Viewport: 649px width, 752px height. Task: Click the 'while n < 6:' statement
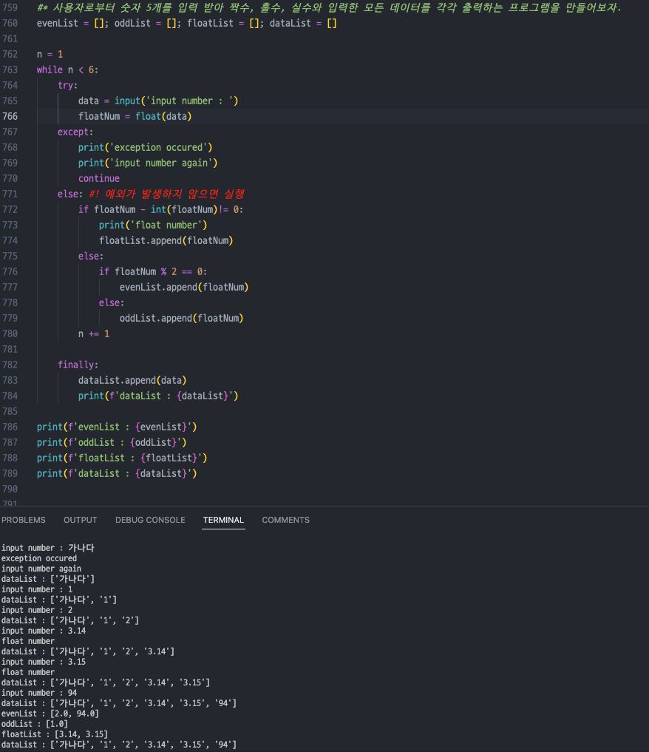(x=67, y=70)
